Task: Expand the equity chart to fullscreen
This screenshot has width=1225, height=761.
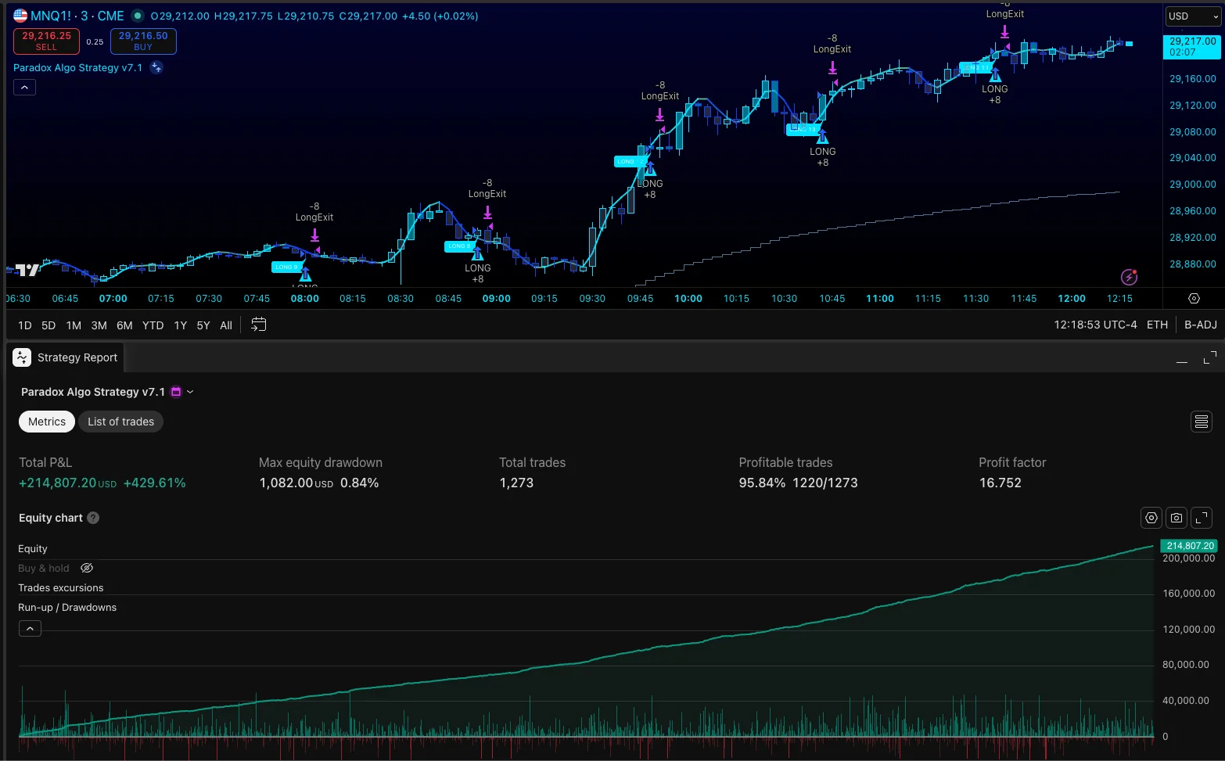Action: (1202, 518)
